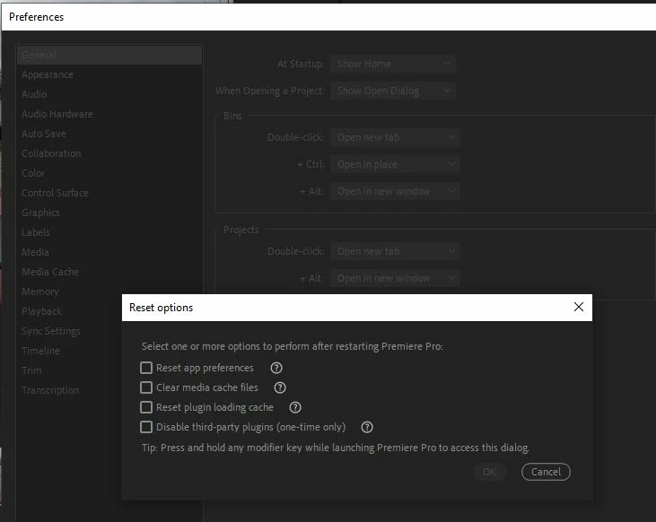Open Labels preferences
This screenshot has height=522, width=656.
109,232
